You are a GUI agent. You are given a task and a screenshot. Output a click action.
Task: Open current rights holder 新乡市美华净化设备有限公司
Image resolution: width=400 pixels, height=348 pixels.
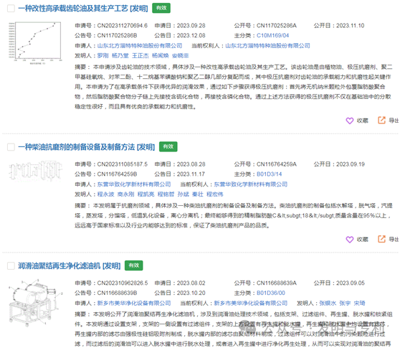click(x=250, y=304)
